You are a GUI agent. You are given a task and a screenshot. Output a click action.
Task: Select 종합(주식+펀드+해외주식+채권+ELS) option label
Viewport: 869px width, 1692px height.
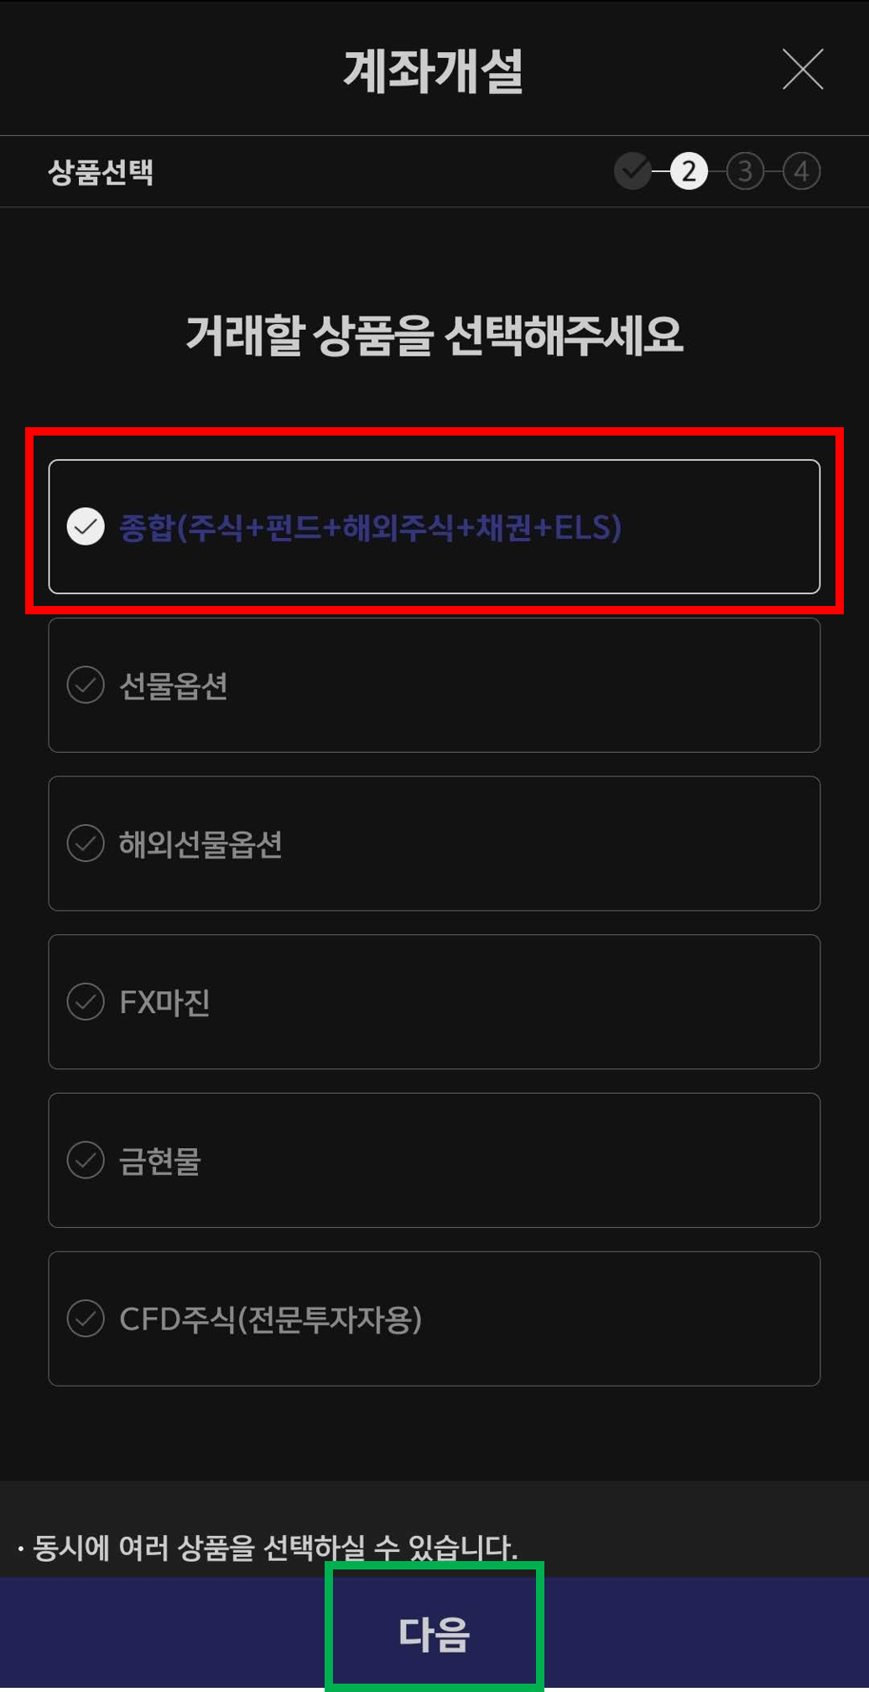click(x=370, y=527)
